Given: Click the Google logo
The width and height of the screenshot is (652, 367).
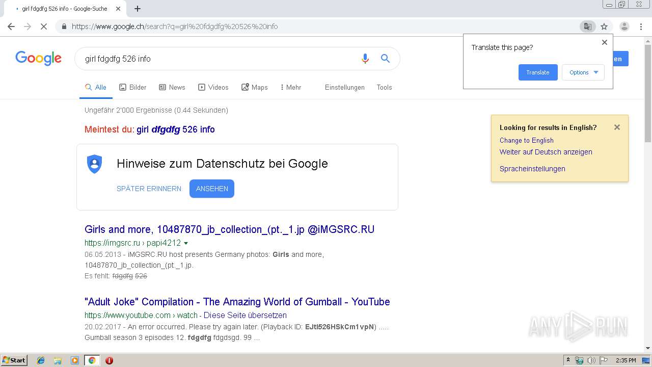Looking at the screenshot, I should pyautogui.click(x=38, y=58).
